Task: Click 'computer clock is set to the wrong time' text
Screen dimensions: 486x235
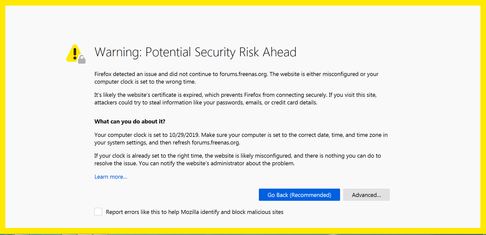Action: pos(145,82)
